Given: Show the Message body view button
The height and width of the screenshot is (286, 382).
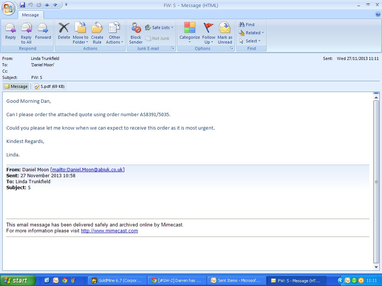Looking at the screenshot, I should [16, 86].
